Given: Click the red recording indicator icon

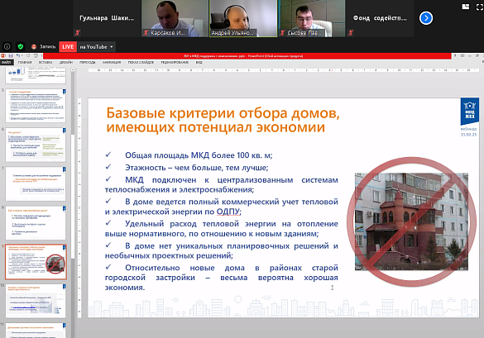Looking at the screenshot, I should coord(34,47).
